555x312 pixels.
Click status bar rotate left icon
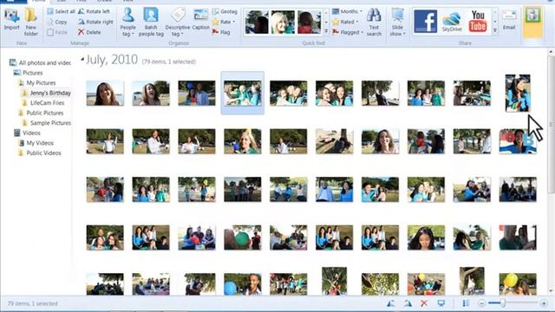tap(391, 303)
